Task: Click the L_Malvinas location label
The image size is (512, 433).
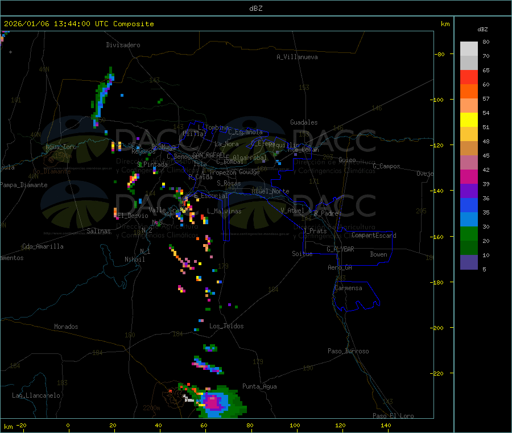Action: click(224, 211)
